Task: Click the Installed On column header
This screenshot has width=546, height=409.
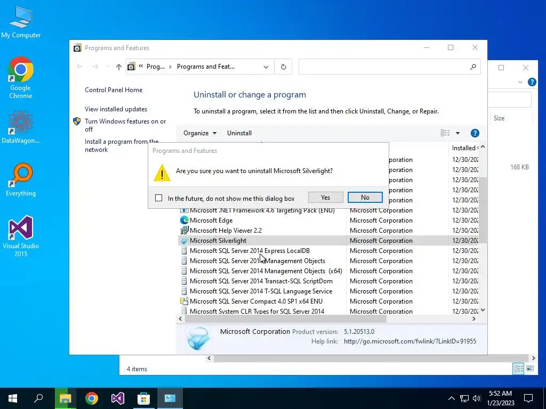Action: coord(464,148)
